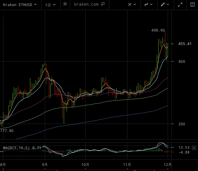Select the pencil drawing tool
This screenshot has width=198, height=171.
click(x=163, y=4)
